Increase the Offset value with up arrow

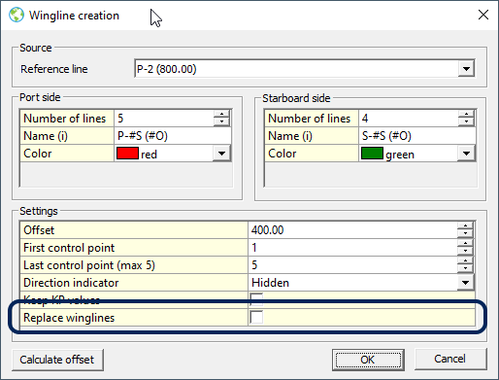tap(465, 226)
